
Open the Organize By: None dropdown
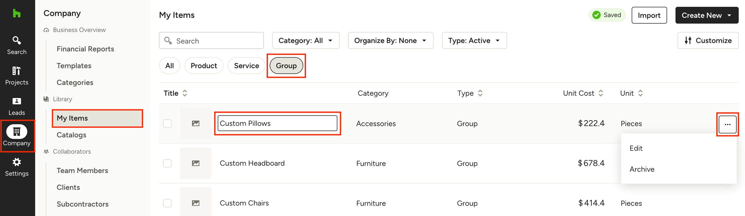coord(390,40)
